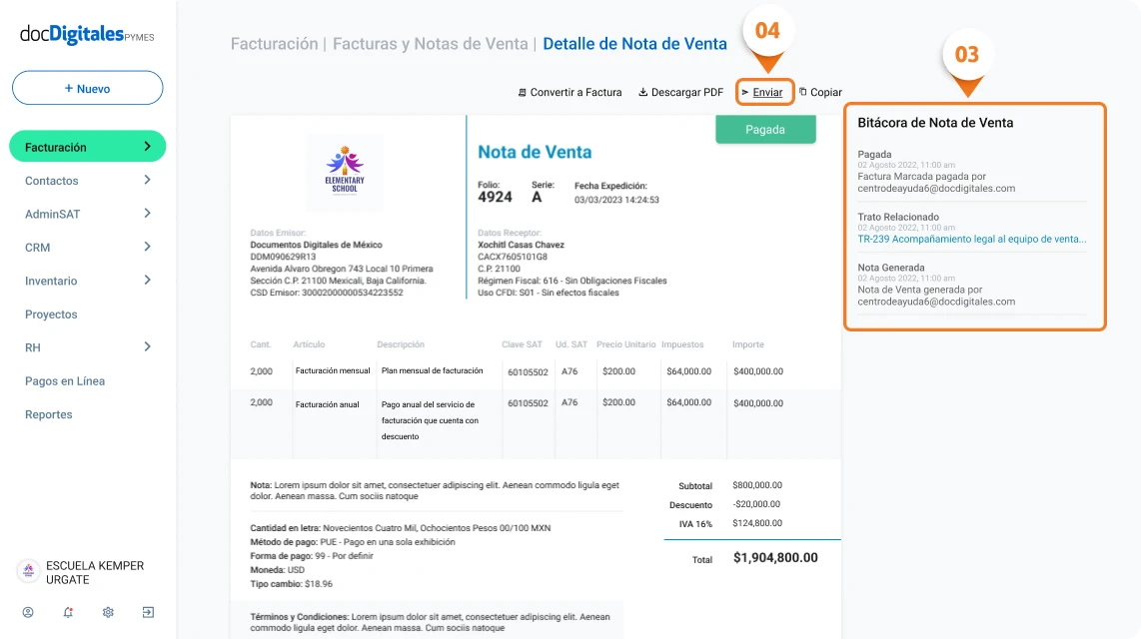Open Proyectos in the sidebar
This screenshot has width=1141, height=639.
tap(51, 315)
